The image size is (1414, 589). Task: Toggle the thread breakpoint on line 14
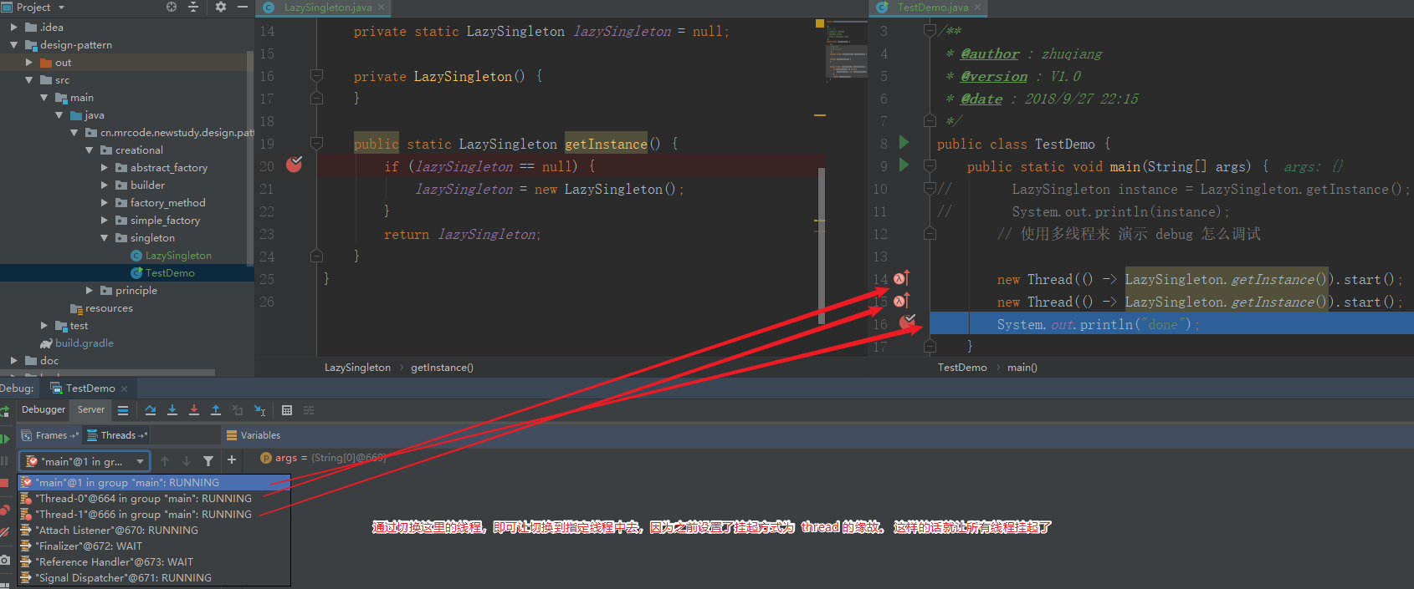pyautogui.click(x=900, y=279)
